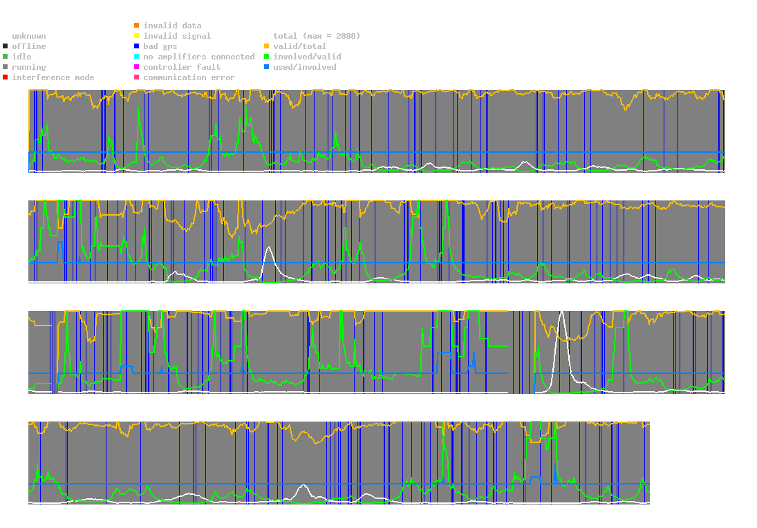Click the gray running legend swatch
This screenshot has width=757, height=528.
click(x=6, y=67)
